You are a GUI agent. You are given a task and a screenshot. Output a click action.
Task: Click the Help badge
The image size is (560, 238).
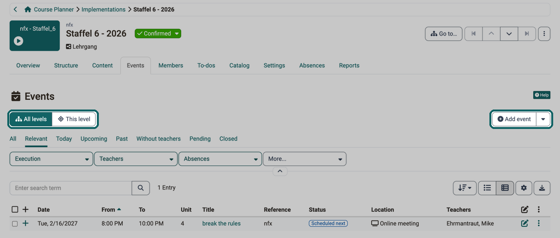[x=541, y=95]
